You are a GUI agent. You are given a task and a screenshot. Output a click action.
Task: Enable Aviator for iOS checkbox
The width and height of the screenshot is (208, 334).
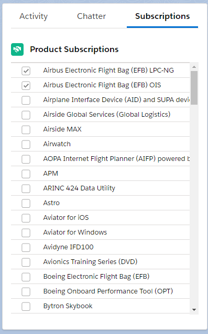point(26,218)
